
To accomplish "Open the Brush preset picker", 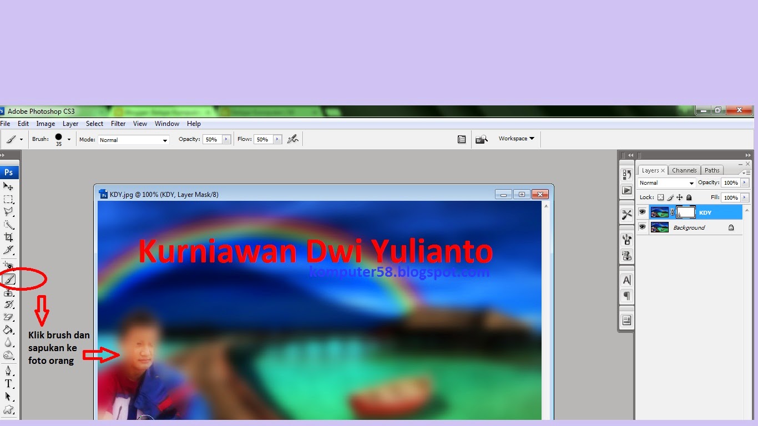I will [x=69, y=139].
